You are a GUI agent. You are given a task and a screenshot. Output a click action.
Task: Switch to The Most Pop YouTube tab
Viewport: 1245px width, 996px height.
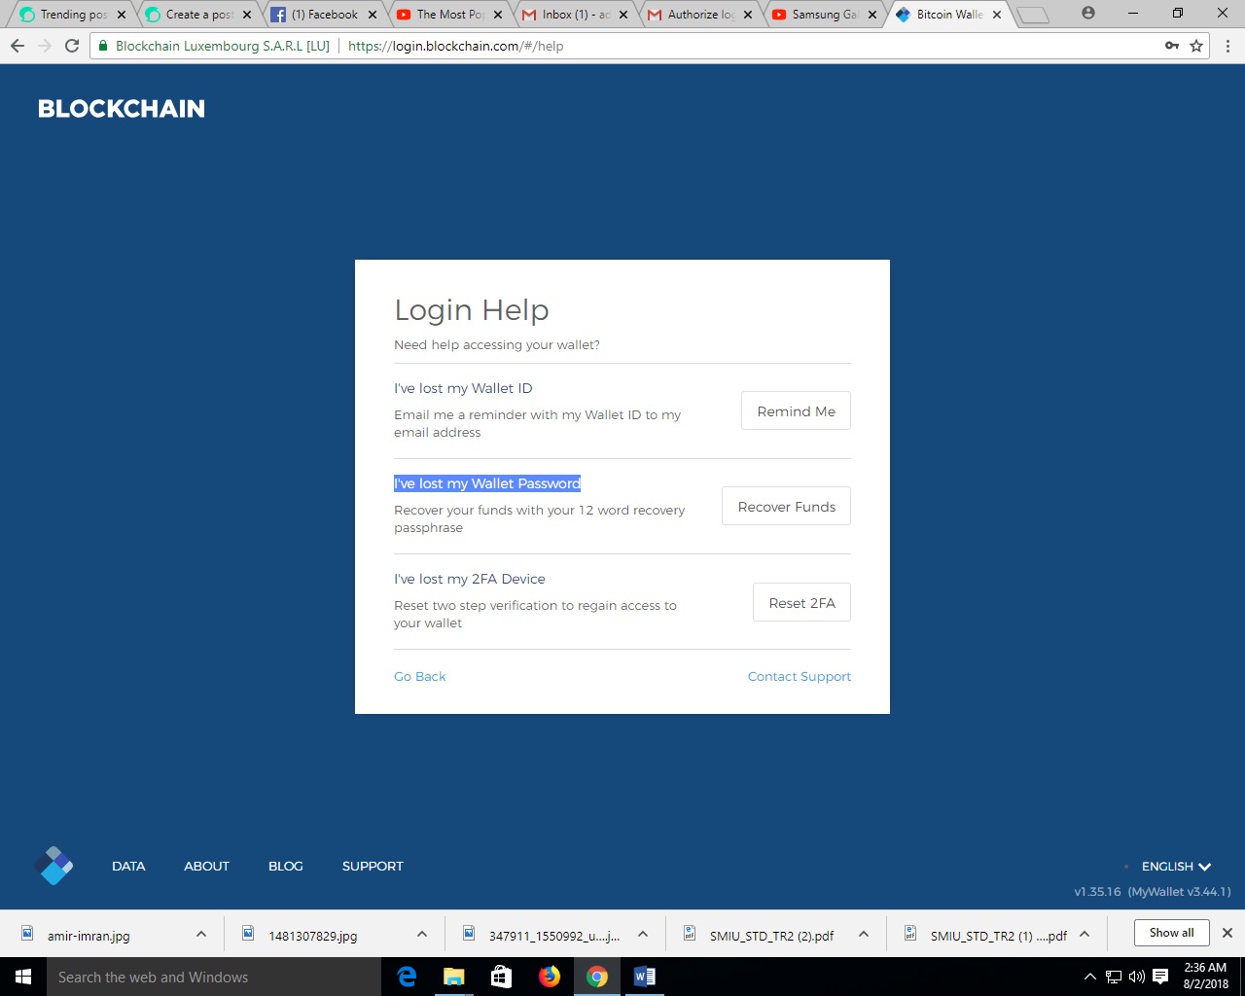[448, 15]
